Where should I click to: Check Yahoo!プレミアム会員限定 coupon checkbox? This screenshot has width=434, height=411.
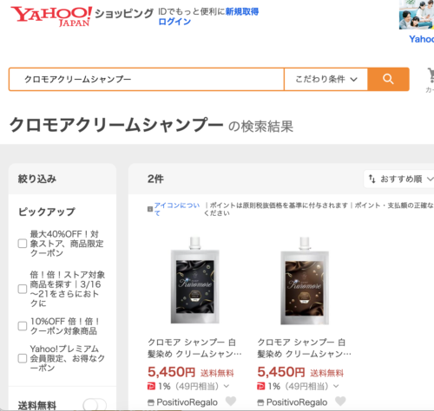tap(23, 358)
